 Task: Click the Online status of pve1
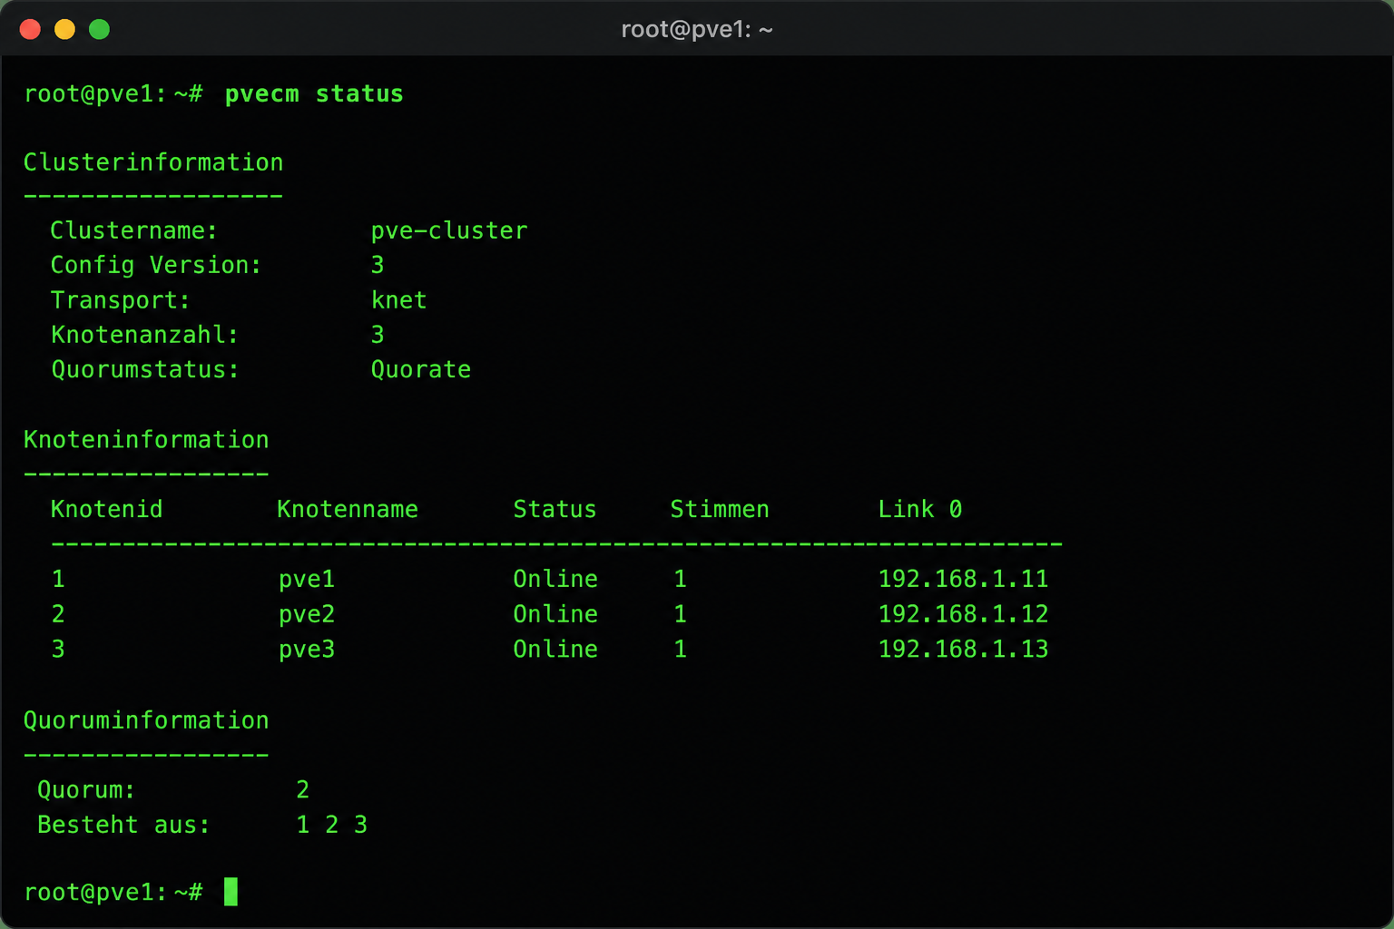pos(555,580)
